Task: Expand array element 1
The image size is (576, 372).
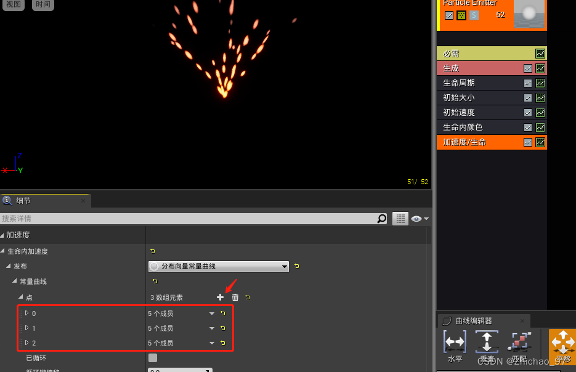Action: click(x=27, y=328)
